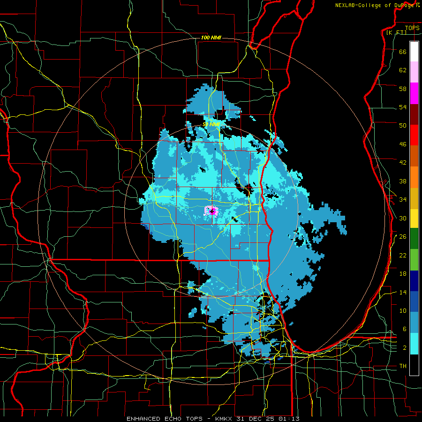This screenshot has width=422, height=422.
Task: Click the '[K FT]' legend units label
Action: pyautogui.click(x=396, y=32)
